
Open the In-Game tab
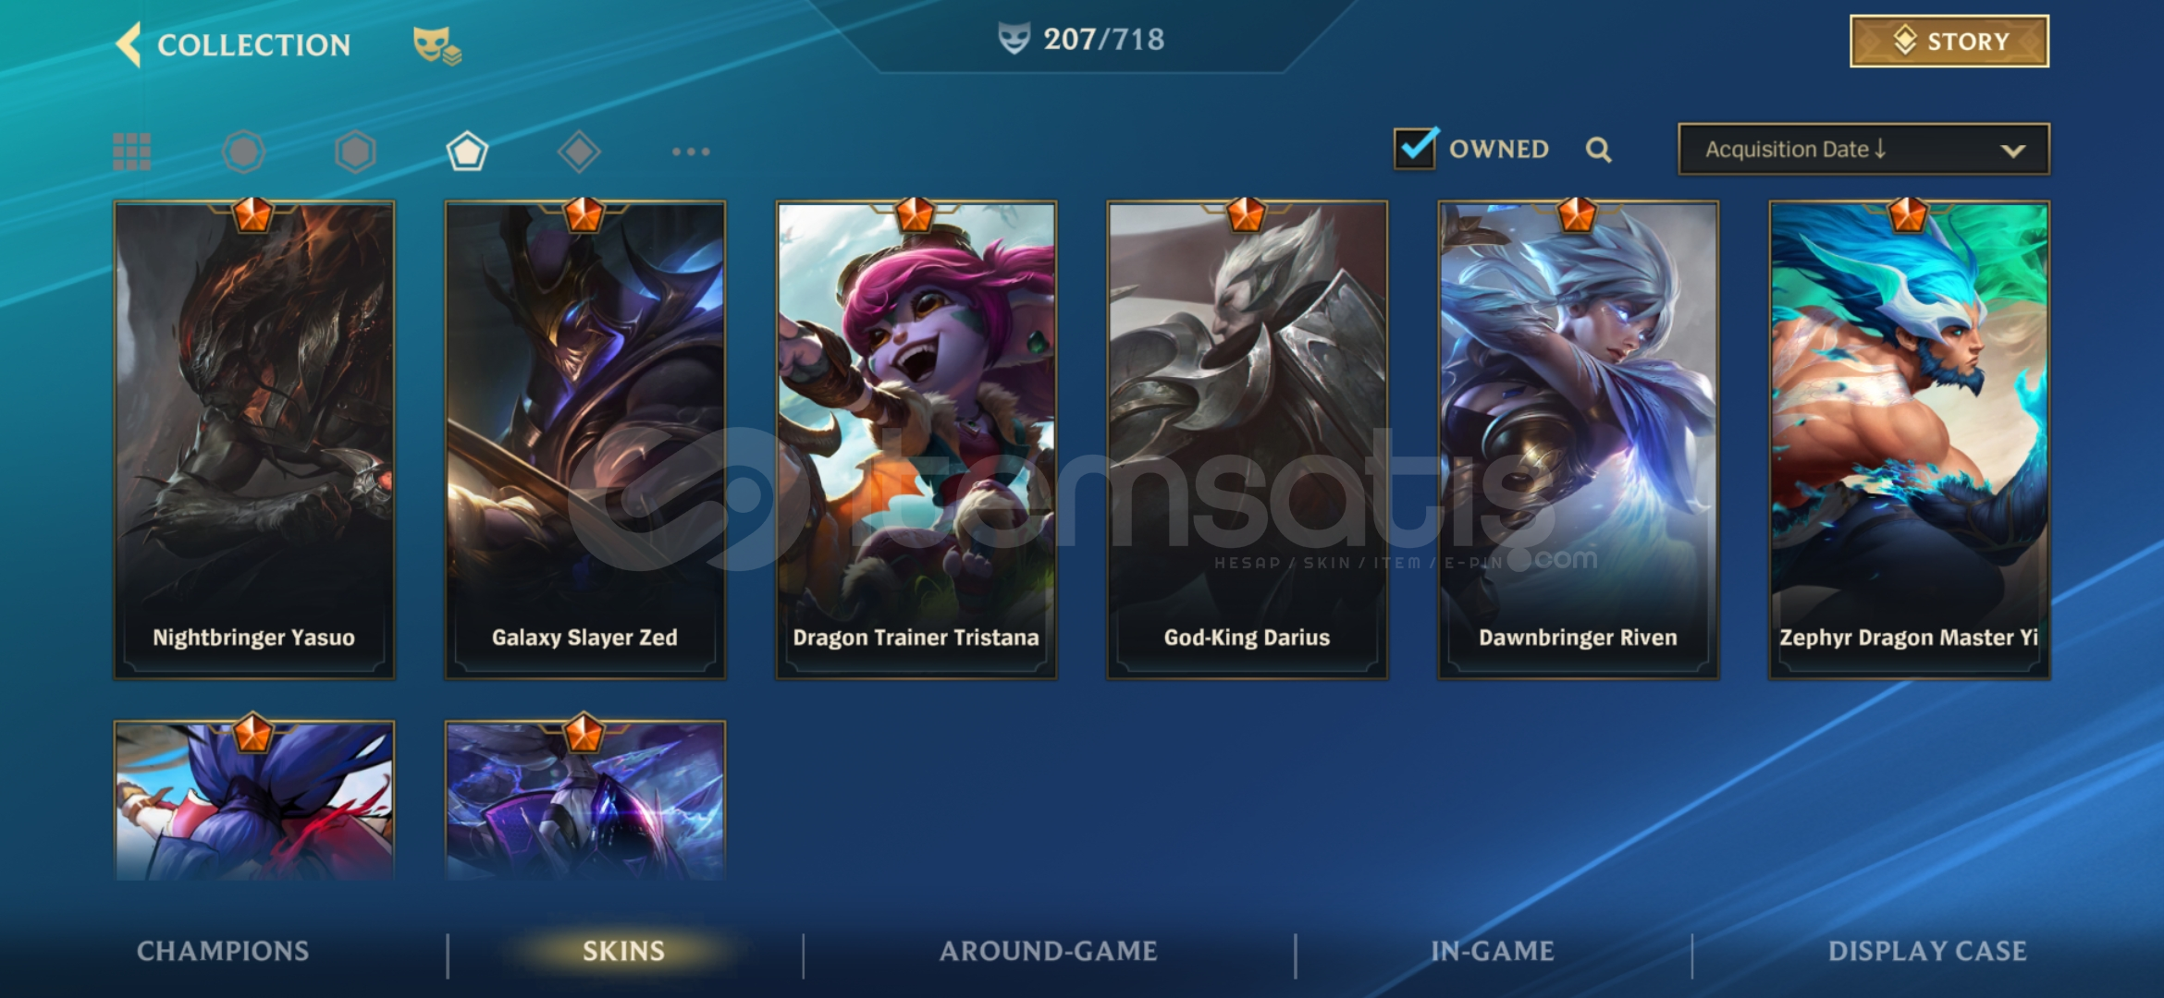coord(1492,951)
